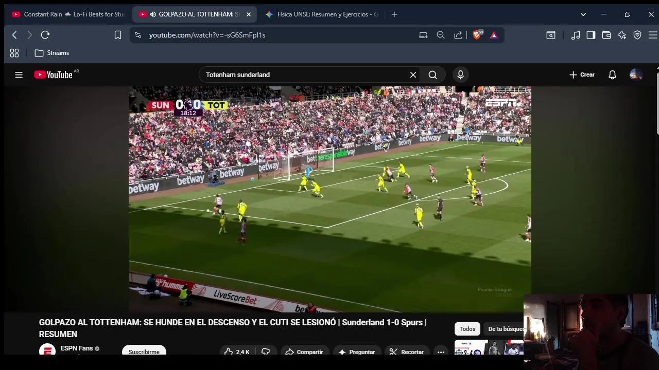
Task: Open the Streams bookmark folder
Action: point(51,53)
